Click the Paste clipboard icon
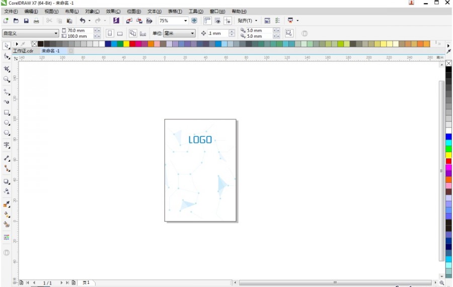 tap(69, 21)
